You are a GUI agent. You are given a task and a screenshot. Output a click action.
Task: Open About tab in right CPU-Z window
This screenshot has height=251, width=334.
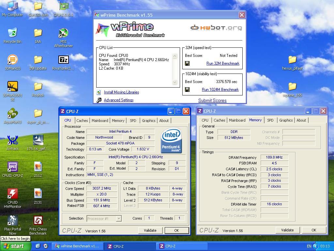coord(301,120)
